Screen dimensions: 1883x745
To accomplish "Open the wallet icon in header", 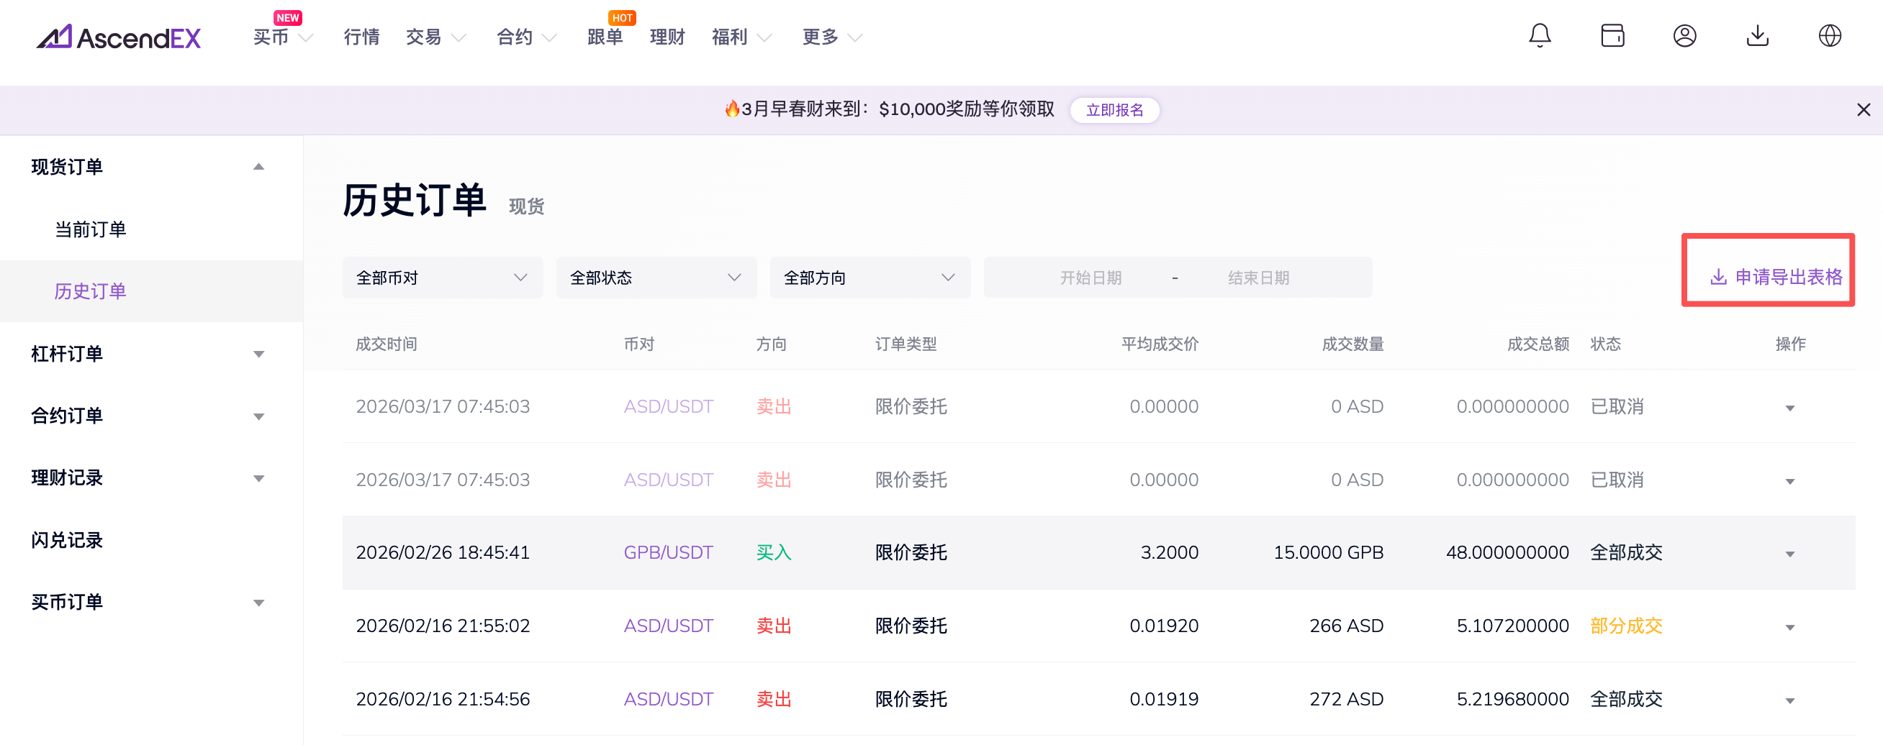I will tap(1612, 35).
